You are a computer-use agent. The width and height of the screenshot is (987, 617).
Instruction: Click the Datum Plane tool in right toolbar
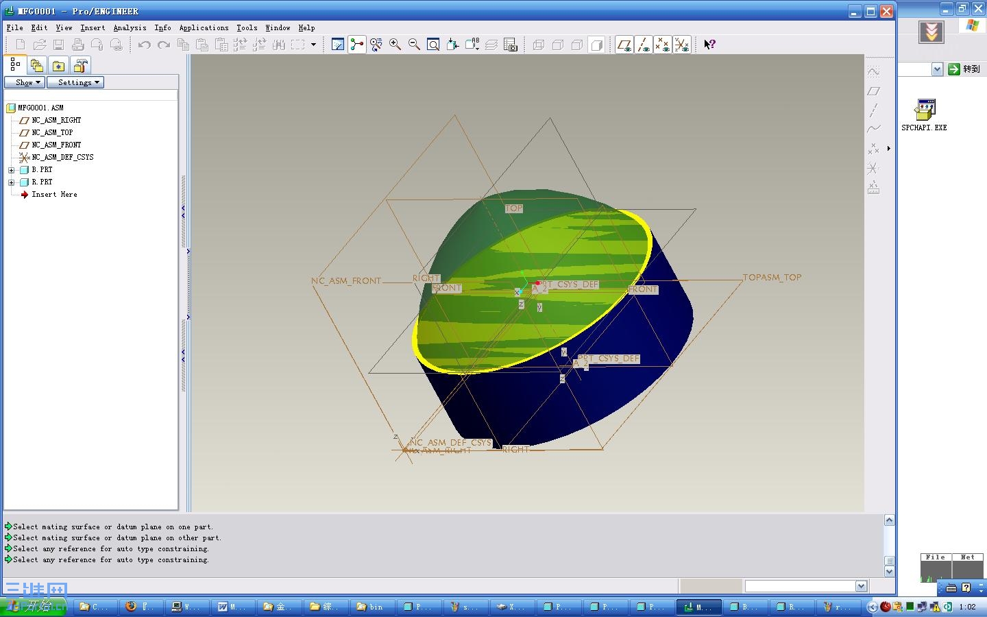[x=873, y=90]
